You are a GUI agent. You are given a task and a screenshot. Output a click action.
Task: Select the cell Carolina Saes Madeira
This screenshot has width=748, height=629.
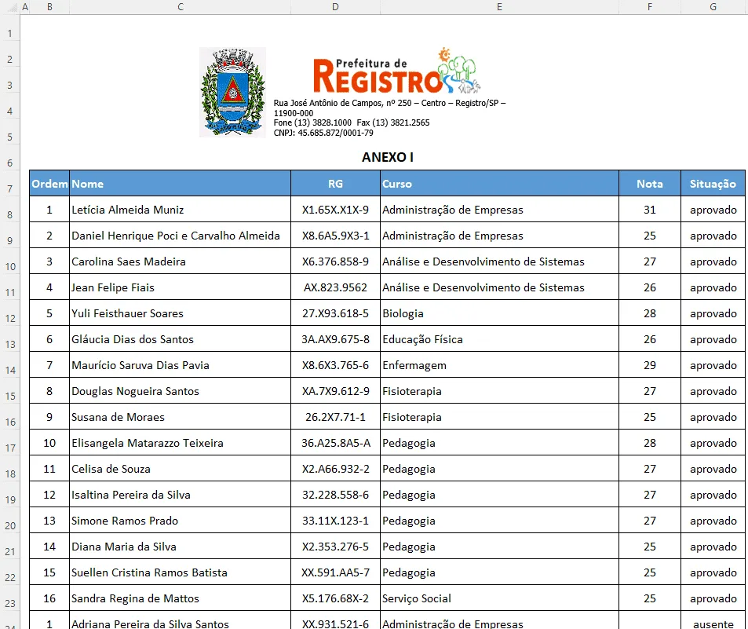pyautogui.click(x=181, y=261)
